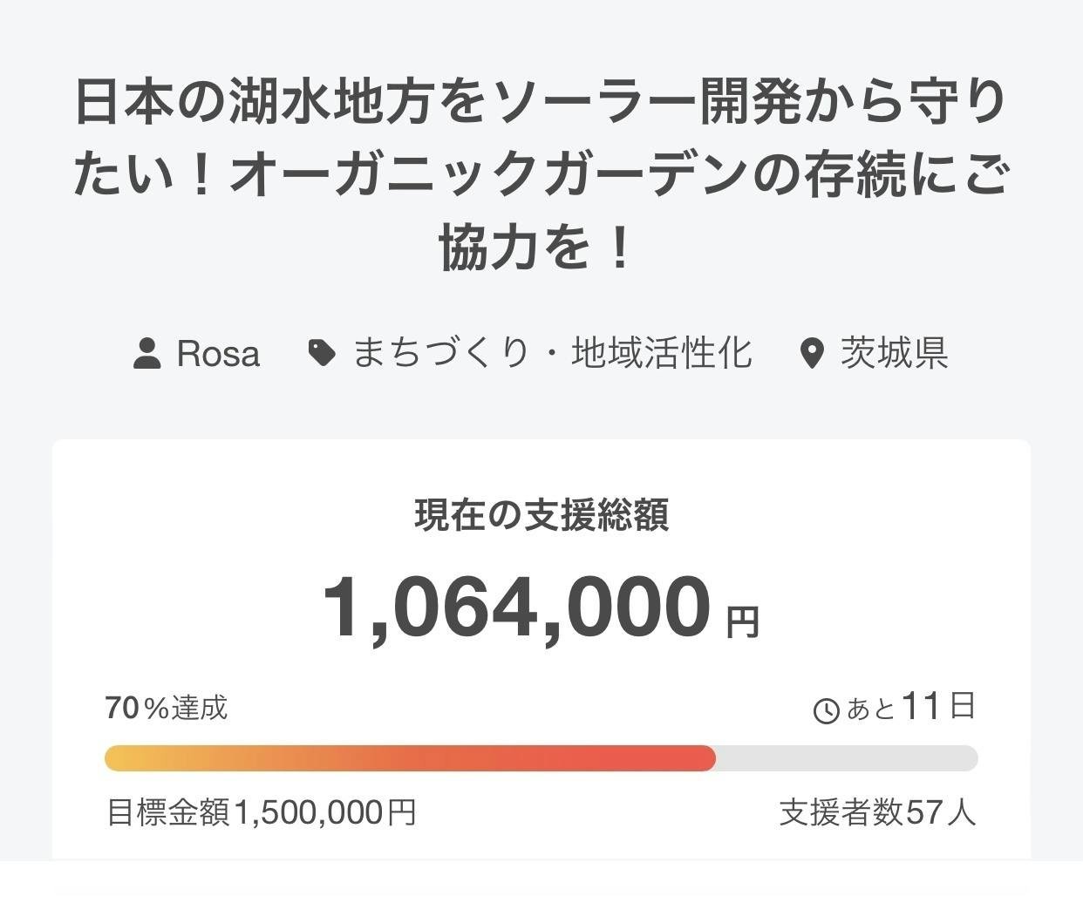Viewport: 1083px width, 903px height.
Task: Click the filled orange part of progress bar
Action: [410, 758]
